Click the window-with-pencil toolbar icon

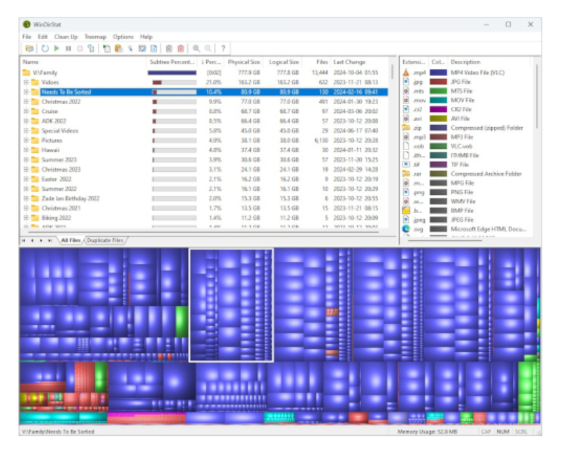[142, 48]
